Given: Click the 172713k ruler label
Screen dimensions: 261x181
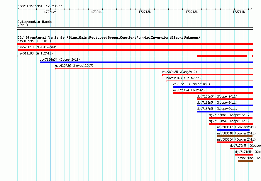Looking at the screenshot, I should [191, 12].
